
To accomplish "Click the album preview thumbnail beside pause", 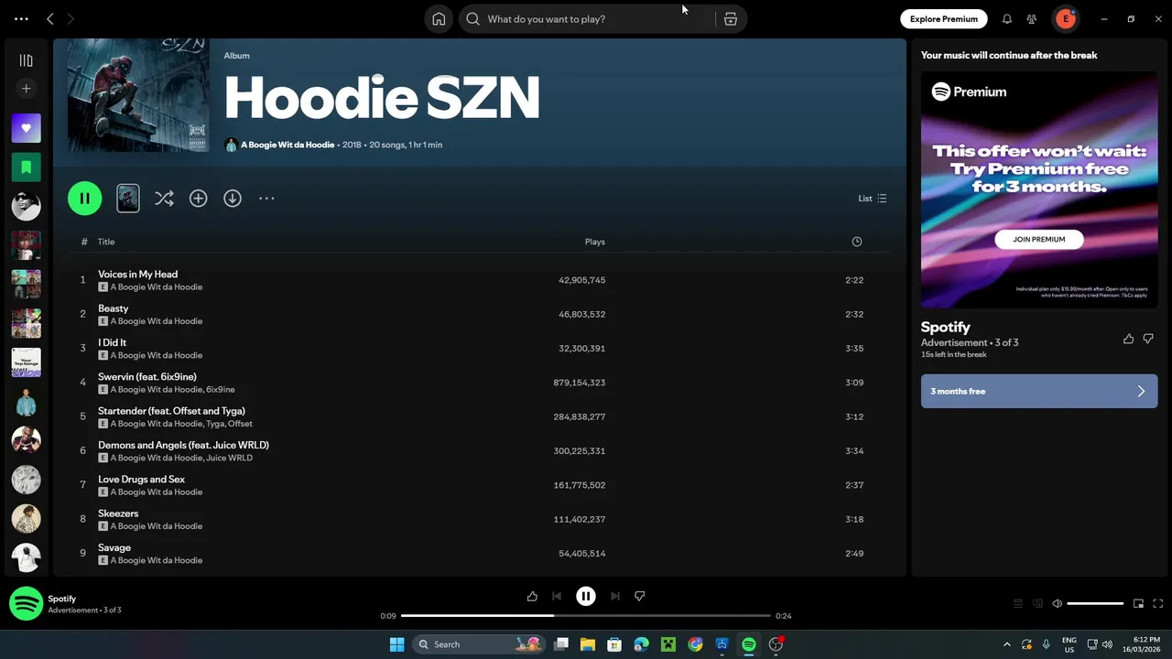I will pyautogui.click(x=128, y=199).
